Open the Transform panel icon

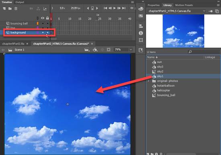141,40
